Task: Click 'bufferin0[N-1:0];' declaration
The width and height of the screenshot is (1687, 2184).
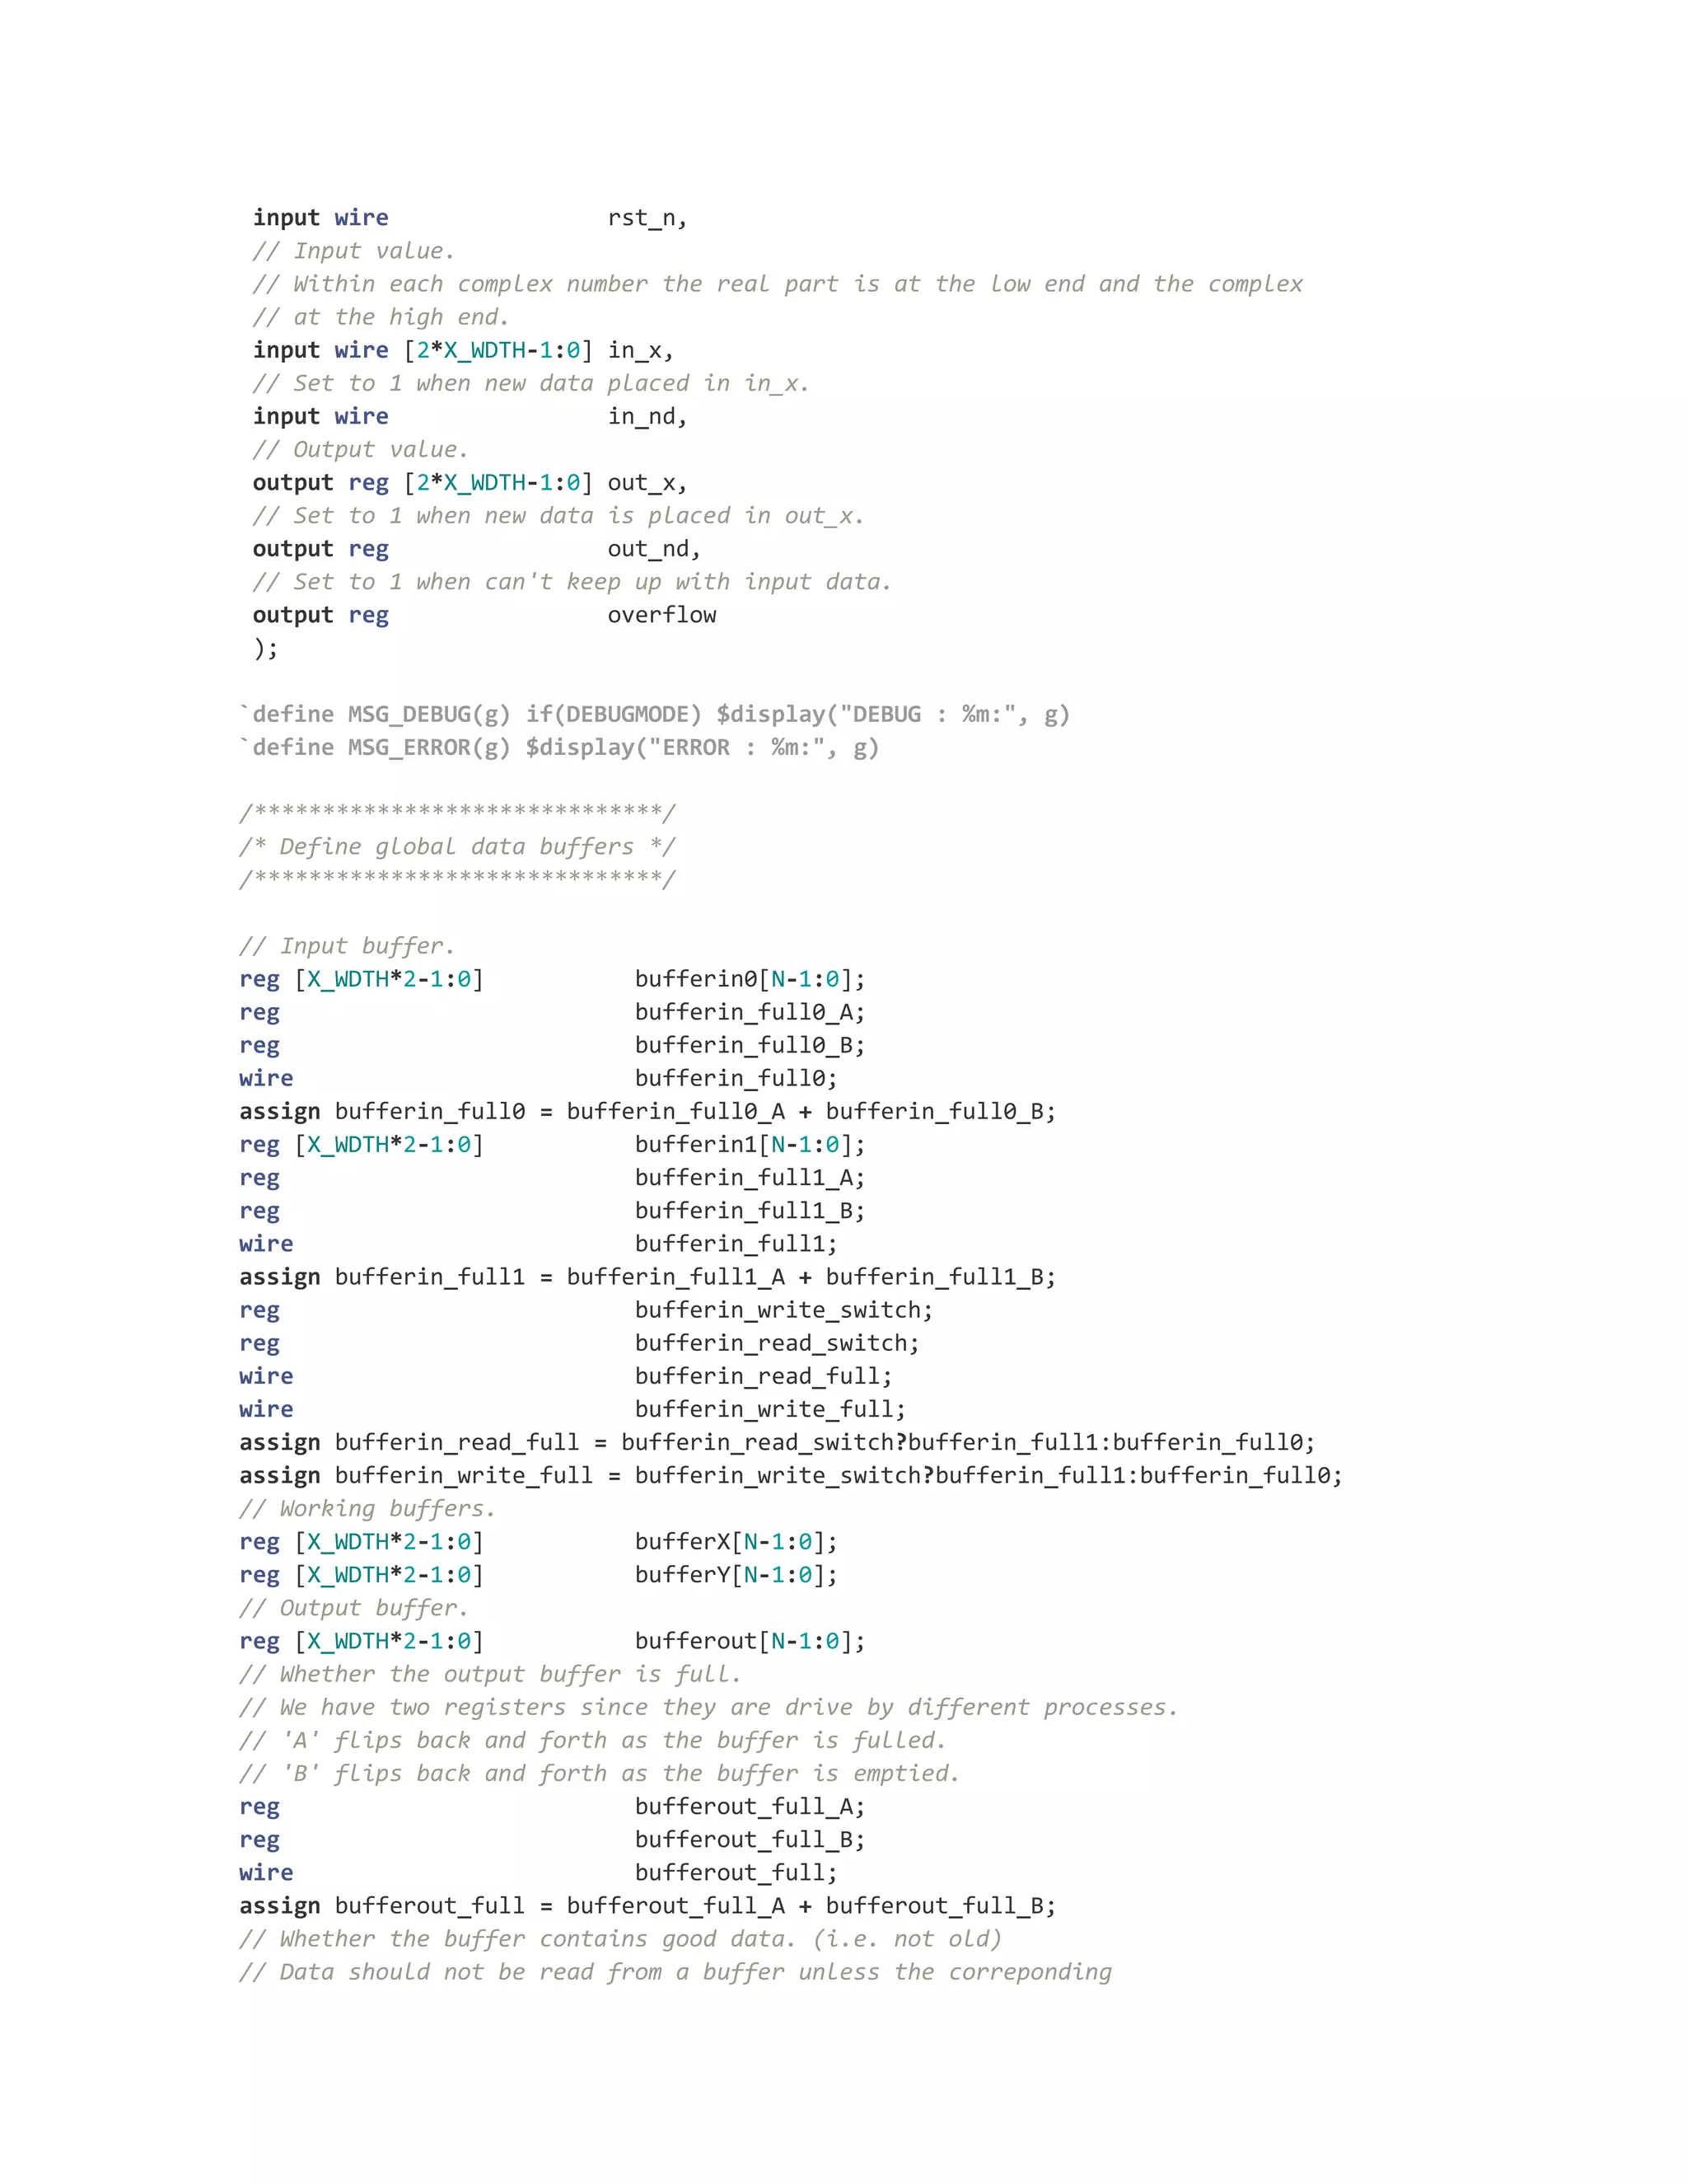Action: pos(750,979)
